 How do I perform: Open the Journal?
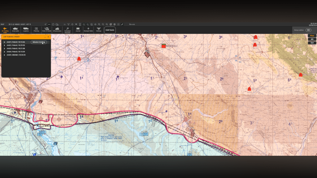[x=78, y=30]
